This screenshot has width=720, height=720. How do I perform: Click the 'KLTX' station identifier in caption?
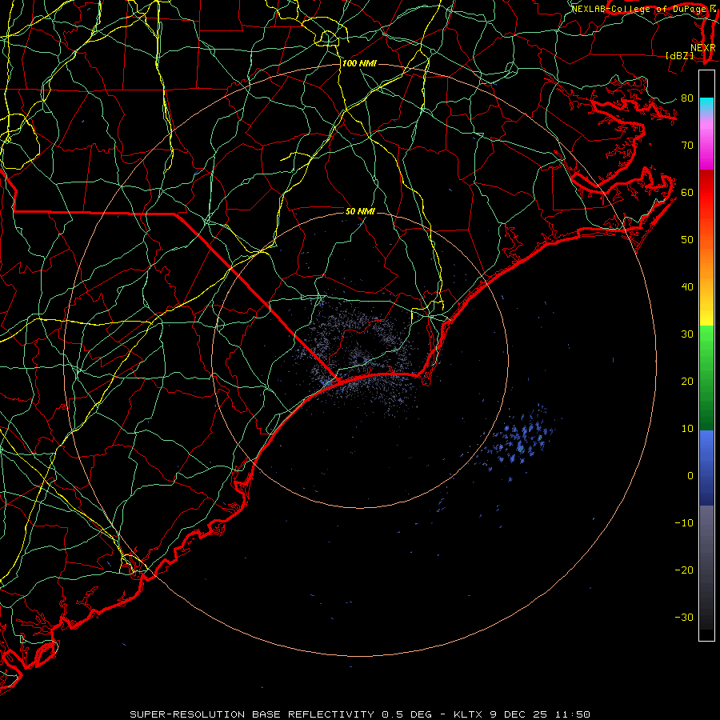468,714
